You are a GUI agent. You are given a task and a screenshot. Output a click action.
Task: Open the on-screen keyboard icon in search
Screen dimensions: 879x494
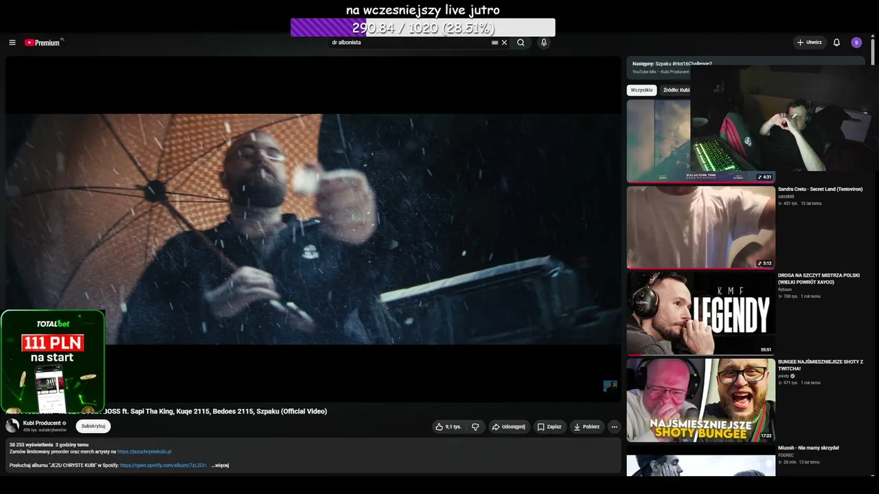494,43
